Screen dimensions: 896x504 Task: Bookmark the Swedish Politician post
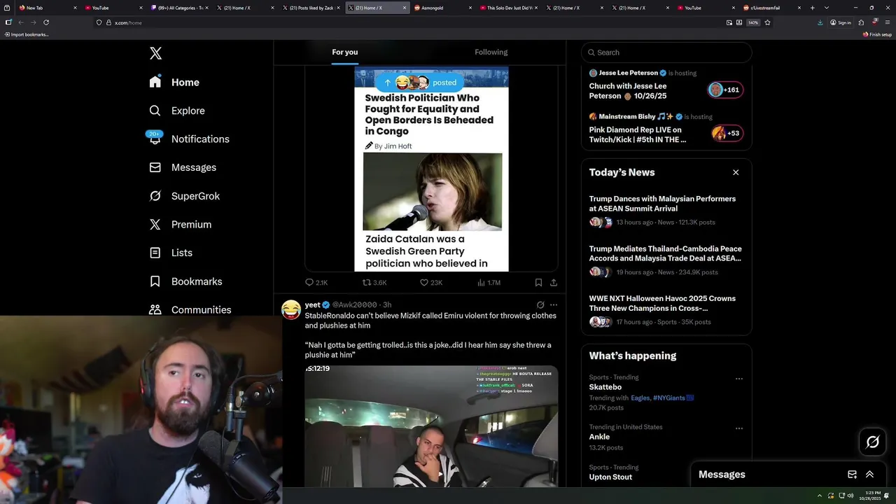pyautogui.click(x=538, y=283)
